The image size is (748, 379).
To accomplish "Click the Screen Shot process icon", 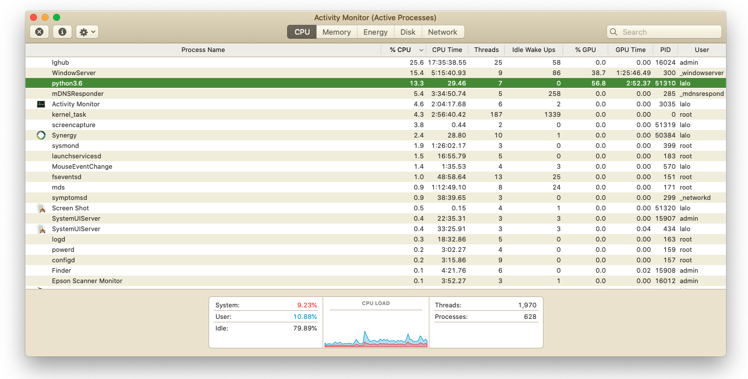I will (41, 208).
